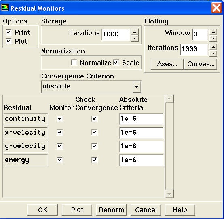Open the Curves... settings button

[x=201, y=64]
